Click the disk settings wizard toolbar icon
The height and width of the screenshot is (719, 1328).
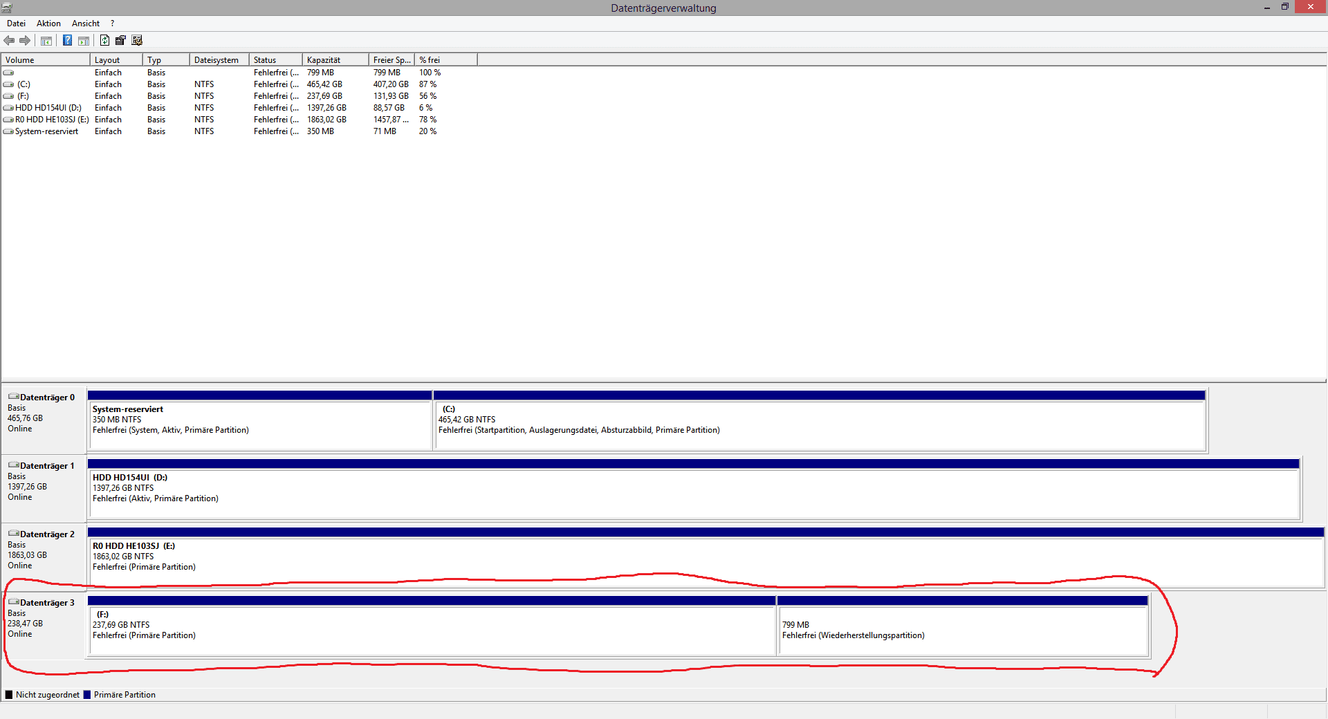coord(137,40)
